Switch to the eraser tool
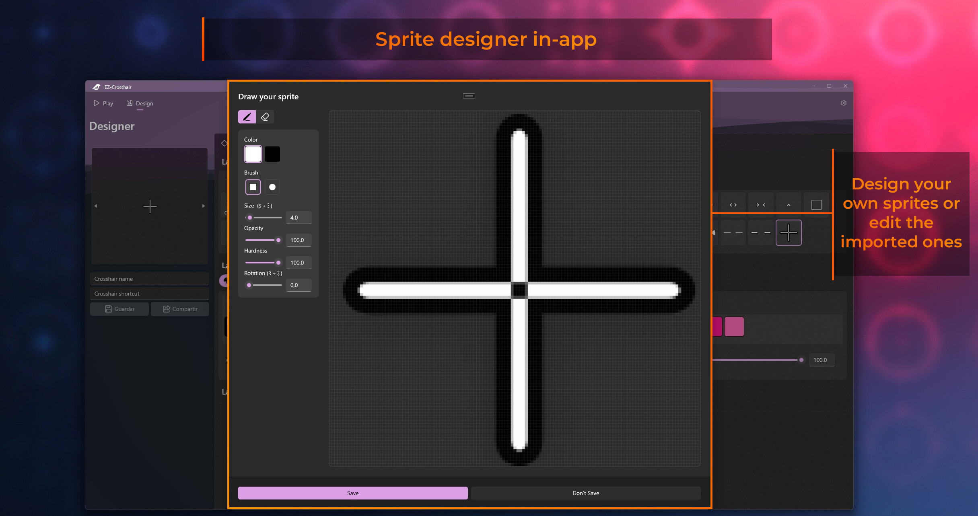 pyautogui.click(x=265, y=117)
